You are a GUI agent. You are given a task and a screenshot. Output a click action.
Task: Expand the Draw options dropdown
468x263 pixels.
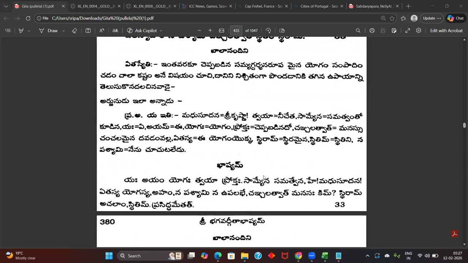point(63,31)
